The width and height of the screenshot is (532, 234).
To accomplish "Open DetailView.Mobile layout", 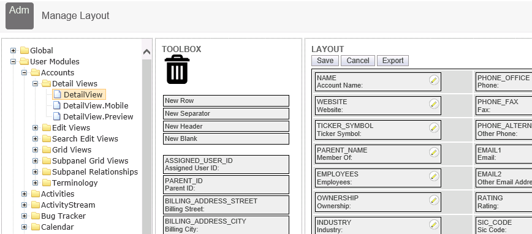I will tap(96, 105).
